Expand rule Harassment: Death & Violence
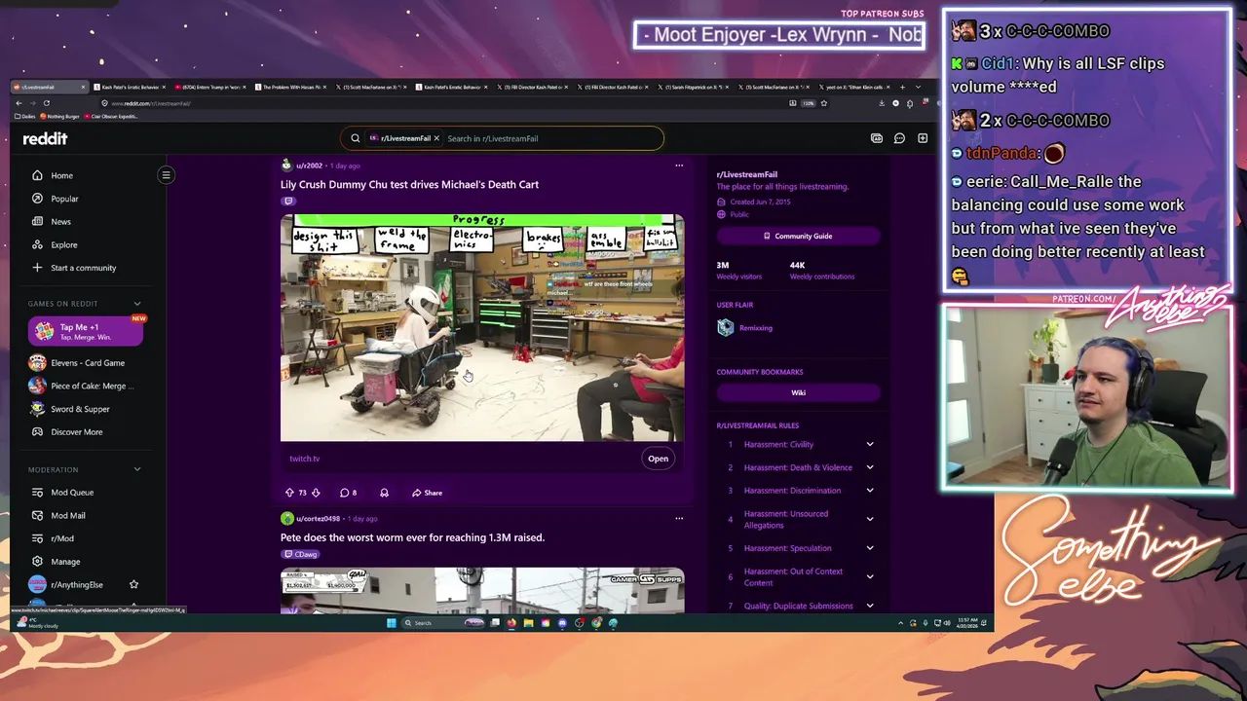The width and height of the screenshot is (1247, 701). pos(870,467)
